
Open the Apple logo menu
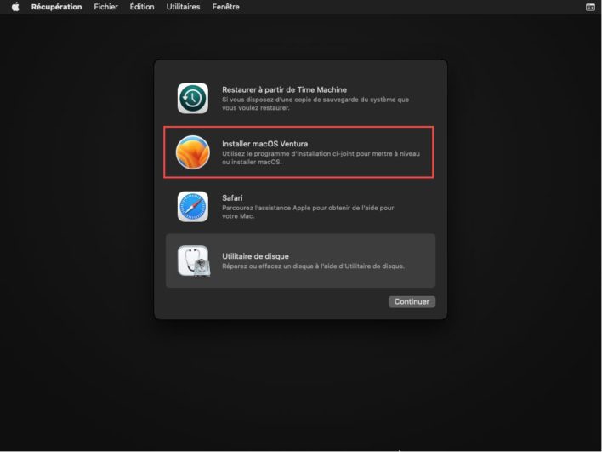pyautogui.click(x=14, y=7)
